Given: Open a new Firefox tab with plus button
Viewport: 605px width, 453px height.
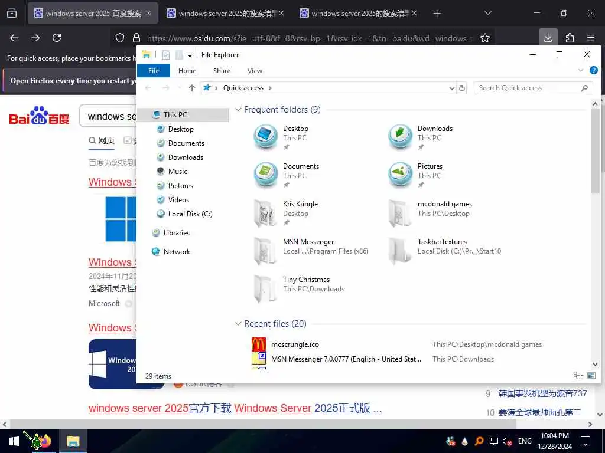Looking at the screenshot, I should pyautogui.click(x=437, y=14).
